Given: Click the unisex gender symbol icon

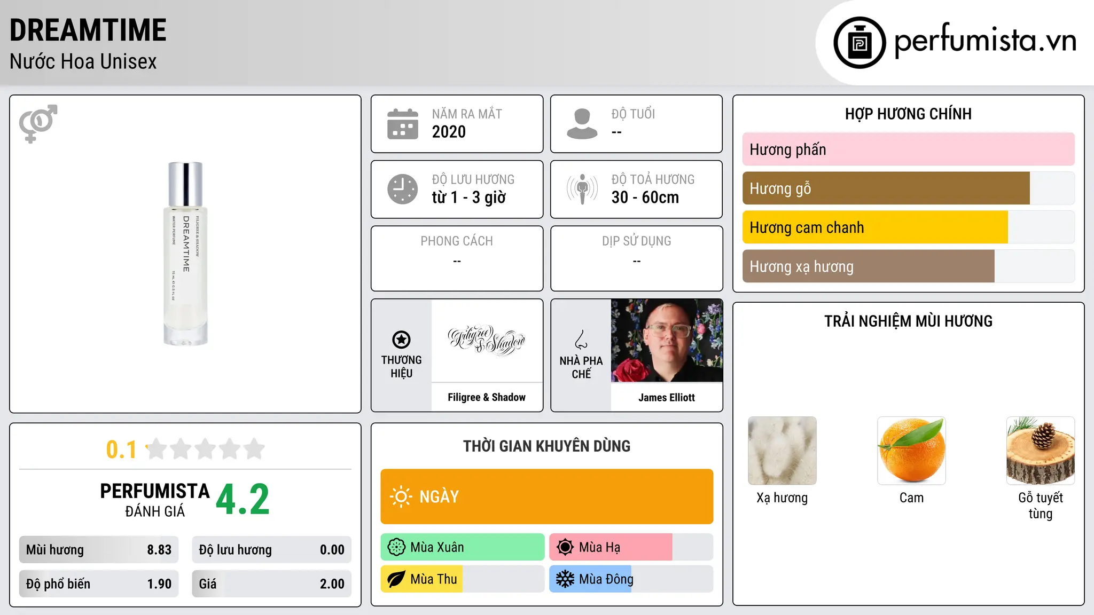Looking at the screenshot, I should point(38,123).
